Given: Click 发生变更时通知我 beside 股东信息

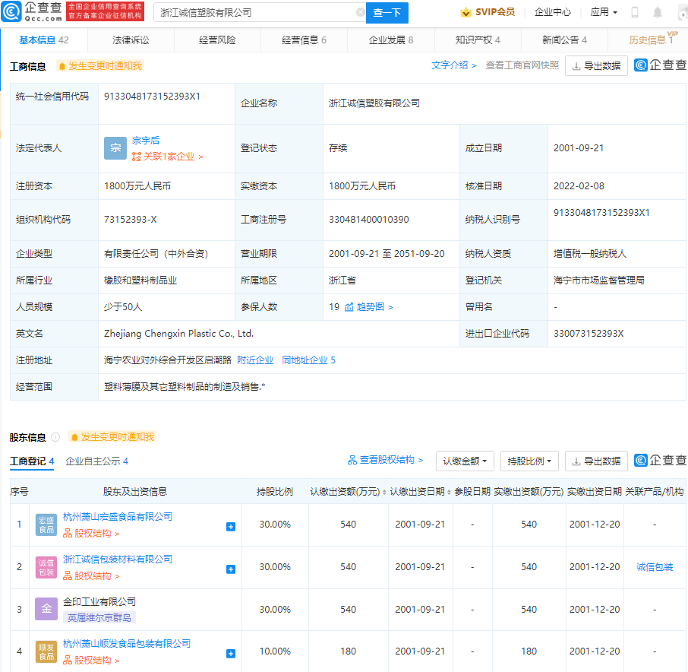Looking at the screenshot, I should pyautogui.click(x=112, y=437).
